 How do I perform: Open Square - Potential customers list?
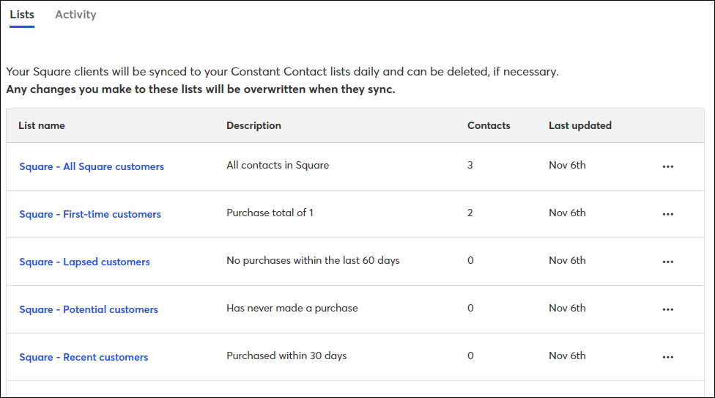89,309
